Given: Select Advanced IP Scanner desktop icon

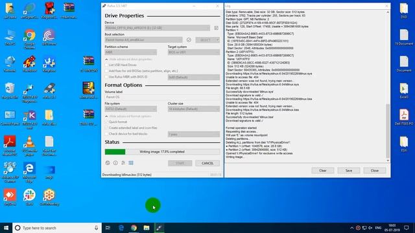Looking at the screenshot, I should pyautogui.click(x=10, y=173).
